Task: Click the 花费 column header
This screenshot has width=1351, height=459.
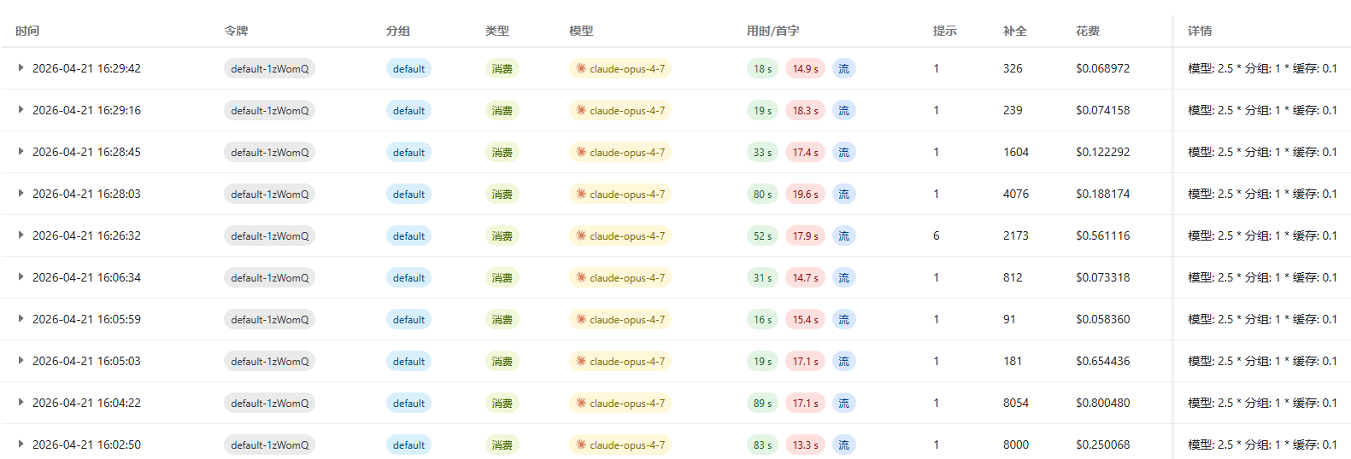Action: [1088, 31]
